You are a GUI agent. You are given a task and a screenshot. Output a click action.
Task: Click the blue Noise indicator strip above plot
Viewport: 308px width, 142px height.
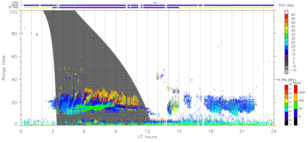pos(148,5)
